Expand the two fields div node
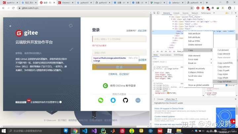Image resolution: width=238 pixels, height=134 pixels. (x=173, y=26)
